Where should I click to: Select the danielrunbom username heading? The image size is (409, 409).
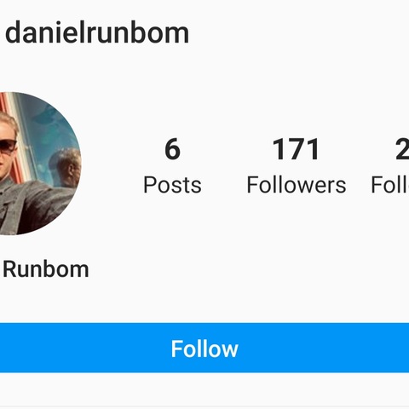click(x=97, y=32)
